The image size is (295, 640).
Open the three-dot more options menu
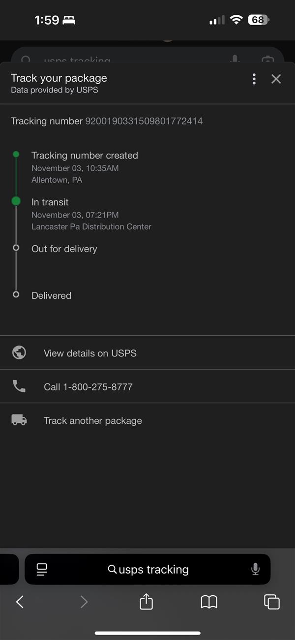(254, 79)
